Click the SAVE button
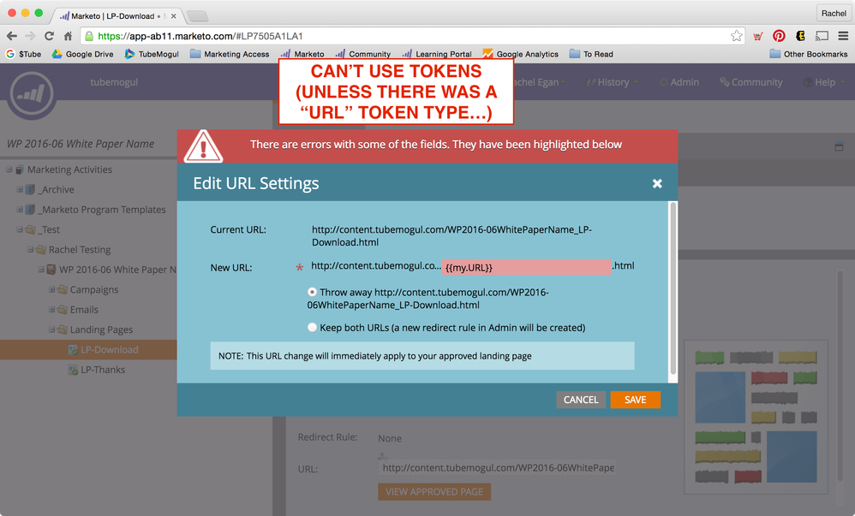855x516 pixels. (x=635, y=400)
